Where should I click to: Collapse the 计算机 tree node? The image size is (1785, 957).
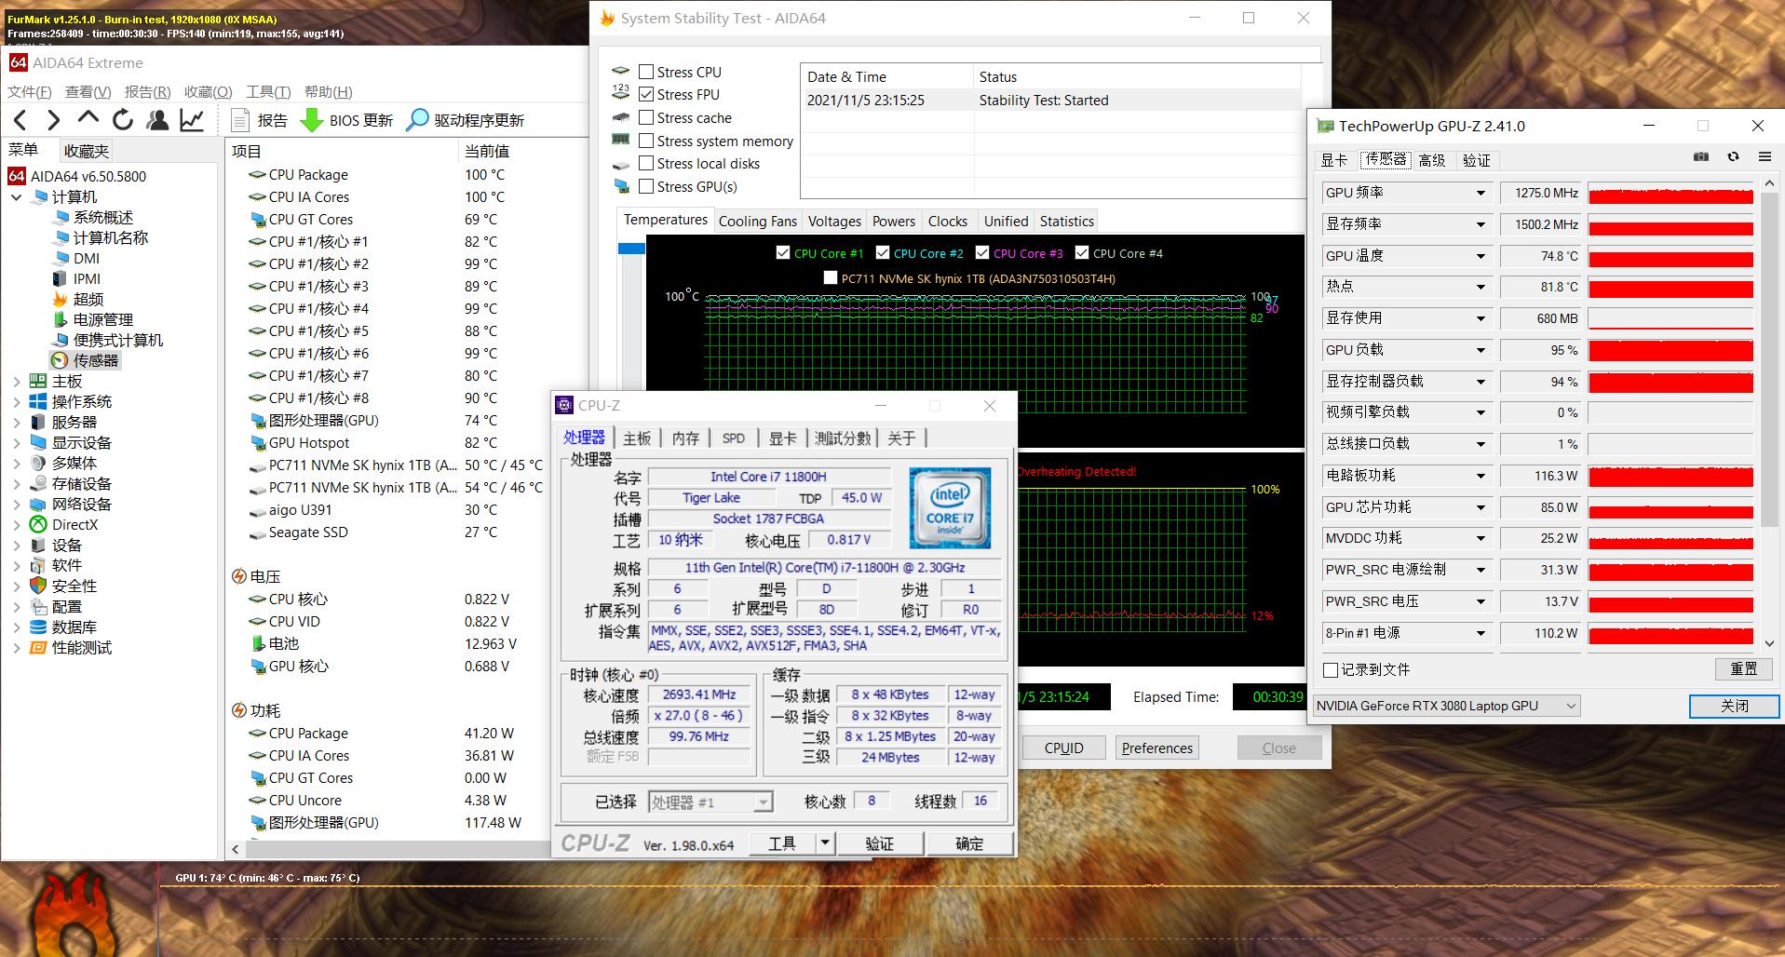pos(16,196)
